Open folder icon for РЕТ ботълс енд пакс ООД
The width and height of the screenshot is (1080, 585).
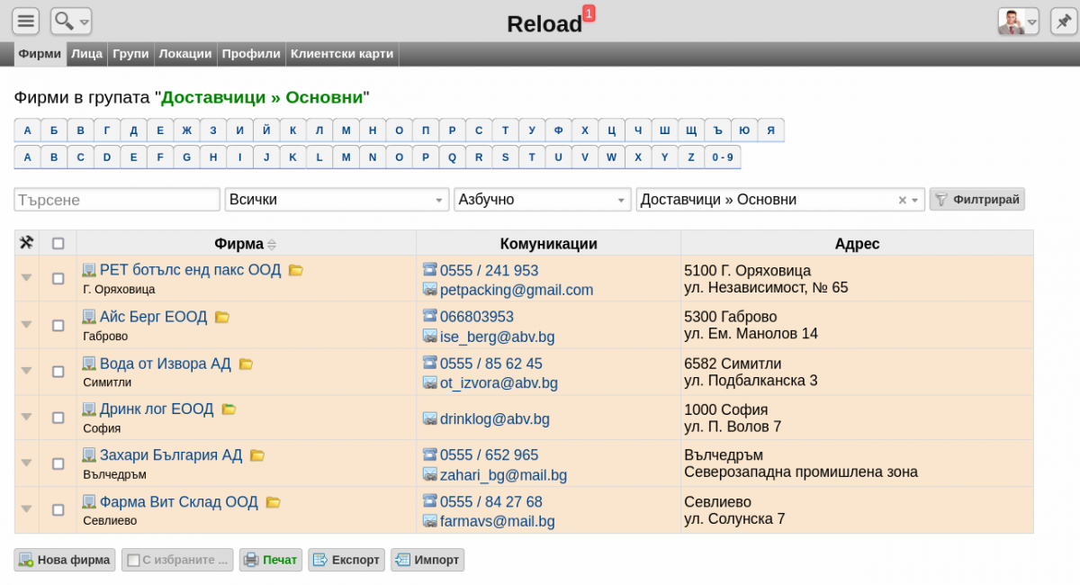point(295,270)
